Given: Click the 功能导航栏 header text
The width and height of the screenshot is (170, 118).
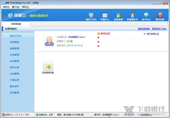Looking at the screenshot, I should click(11, 29).
